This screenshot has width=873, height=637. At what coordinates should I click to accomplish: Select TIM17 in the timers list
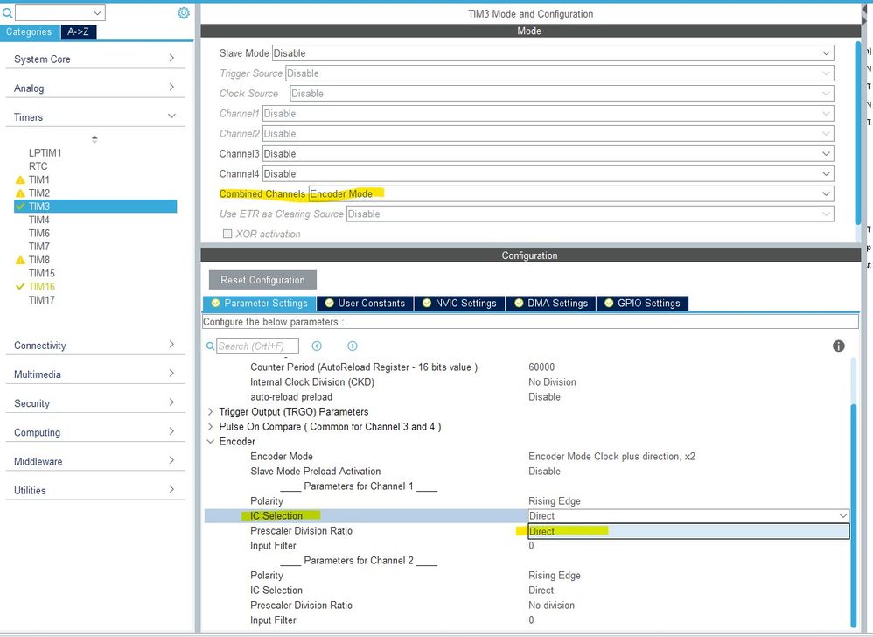tap(42, 299)
